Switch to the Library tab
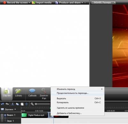This screenshot has width=128, height=124. (x=19, y=94)
